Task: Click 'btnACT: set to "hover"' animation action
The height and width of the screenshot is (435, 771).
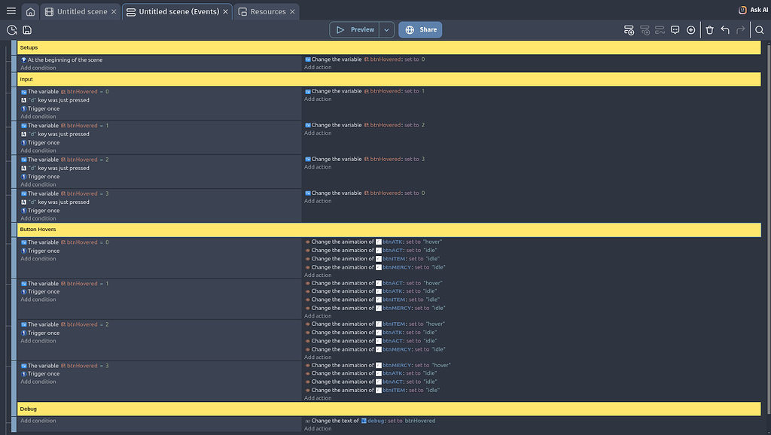Action: (373, 283)
